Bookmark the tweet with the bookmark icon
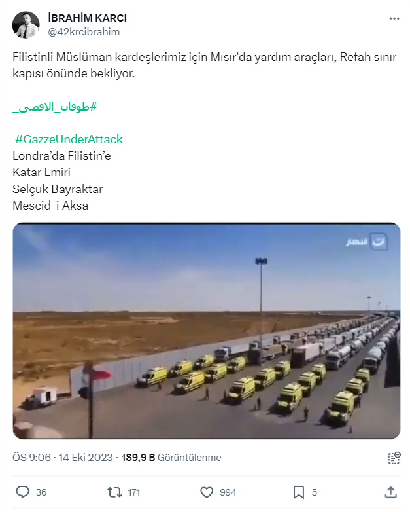 [298, 492]
